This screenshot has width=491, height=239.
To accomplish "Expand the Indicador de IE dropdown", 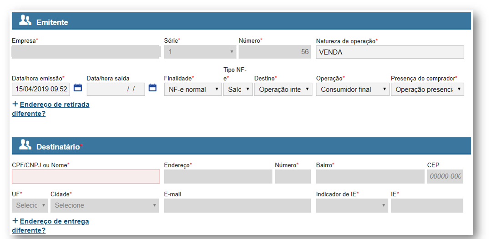I will (352, 205).
